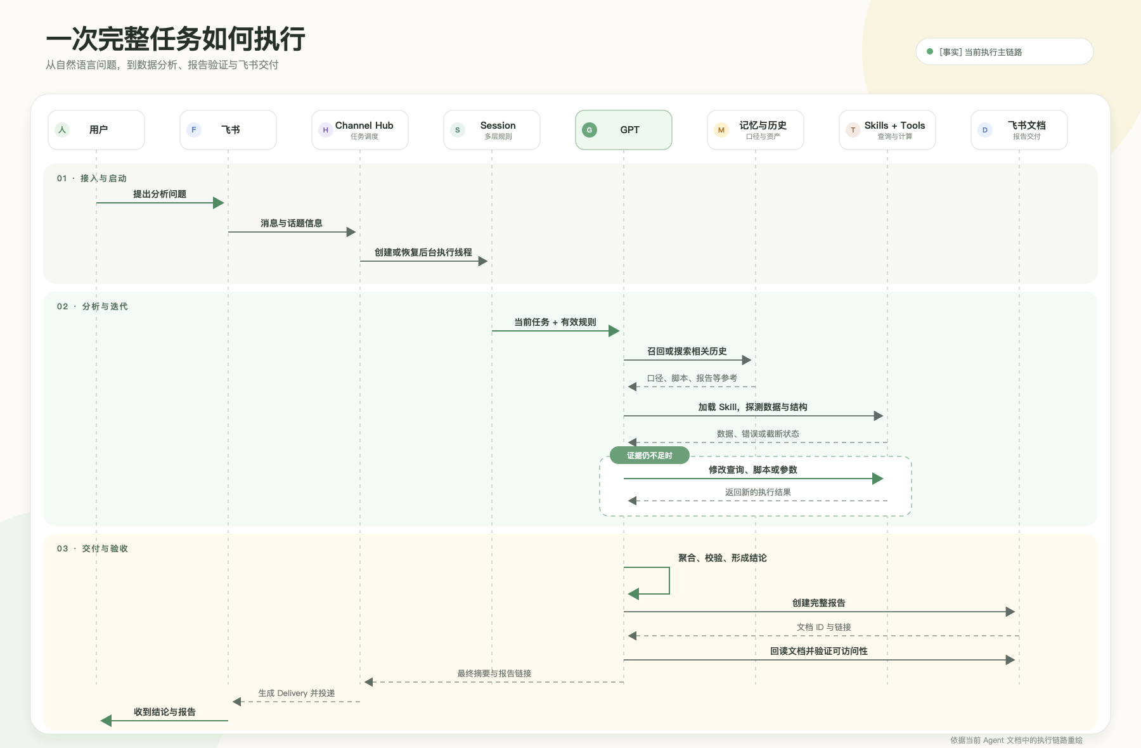Screen dimensions: 1141x748
Task: Click the green dot in the legend pill
Action: pyautogui.click(x=930, y=51)
